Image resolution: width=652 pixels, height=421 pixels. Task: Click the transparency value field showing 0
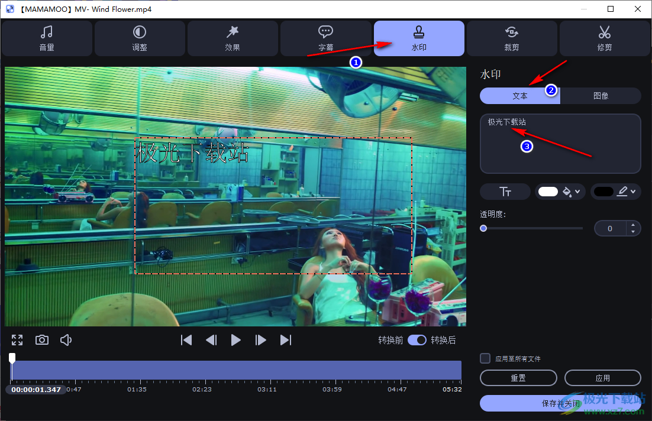(x=610, y=228)
